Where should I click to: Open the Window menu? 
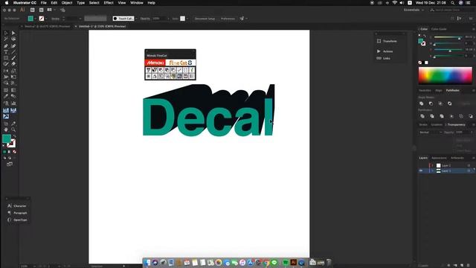(137, 3)
